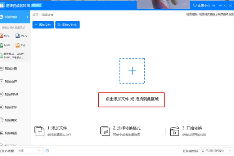Maximize the converter window

[226, 5]
